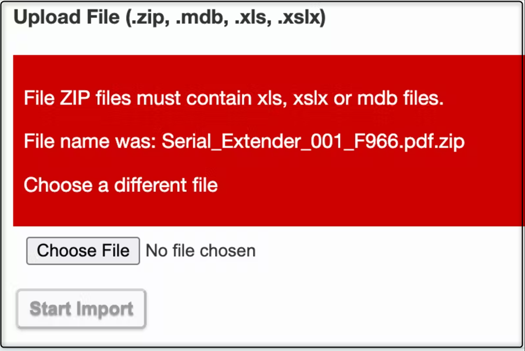
Task: Click the "No file chosen" label
Action: [200, 250]
